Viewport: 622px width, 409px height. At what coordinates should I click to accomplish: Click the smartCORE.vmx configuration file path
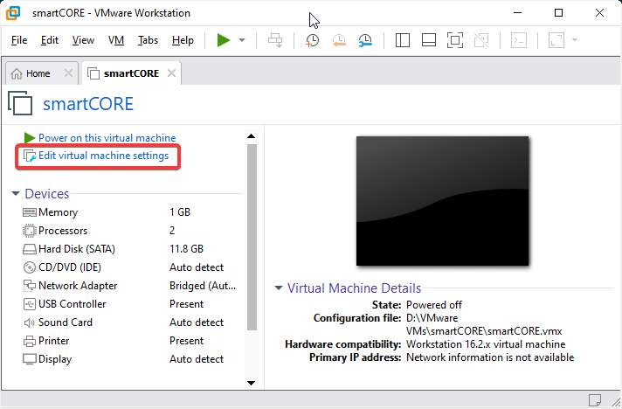coord(484,324)
